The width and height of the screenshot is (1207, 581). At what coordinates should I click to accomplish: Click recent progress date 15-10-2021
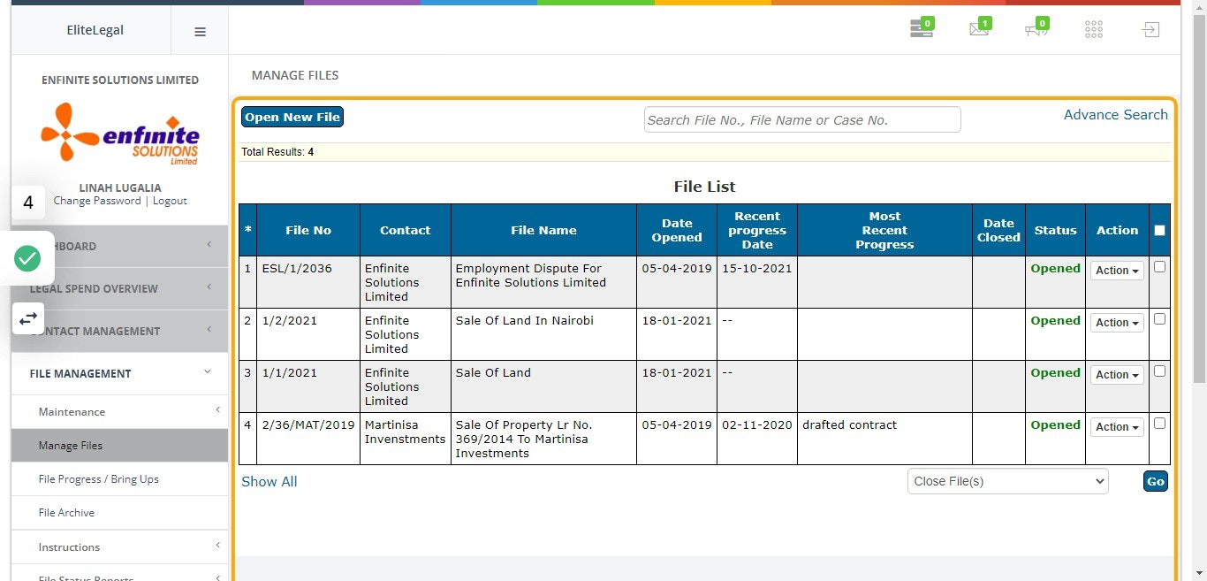(x=757, y=268)
